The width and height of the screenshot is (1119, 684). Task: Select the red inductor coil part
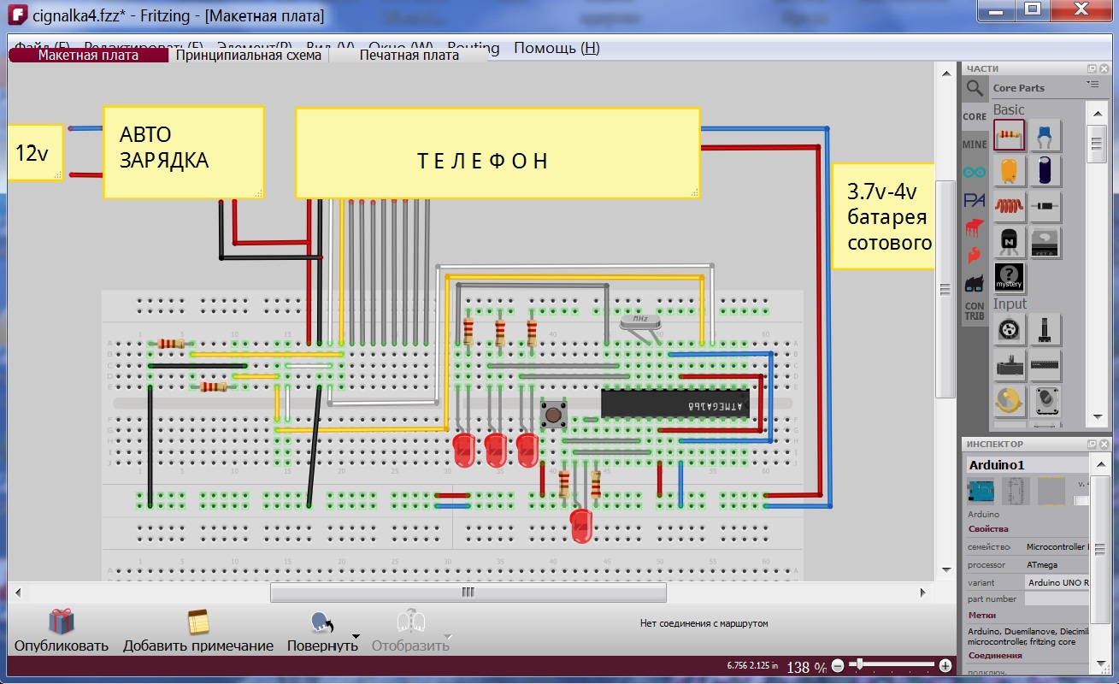pos(1009,206)
